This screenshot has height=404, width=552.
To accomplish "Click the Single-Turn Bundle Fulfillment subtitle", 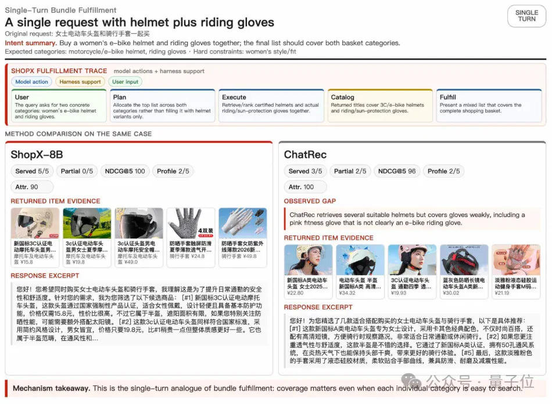I will click(x=60, y=10).
